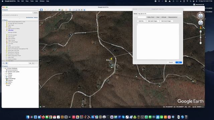Click the move joystick navigation control
214x120 pixels.
(x=200, y=23)
